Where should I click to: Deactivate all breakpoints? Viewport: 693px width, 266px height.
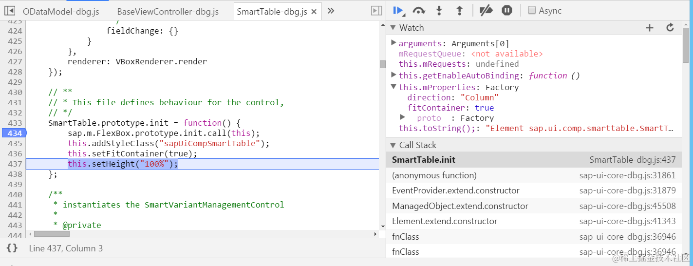point(486,10)
